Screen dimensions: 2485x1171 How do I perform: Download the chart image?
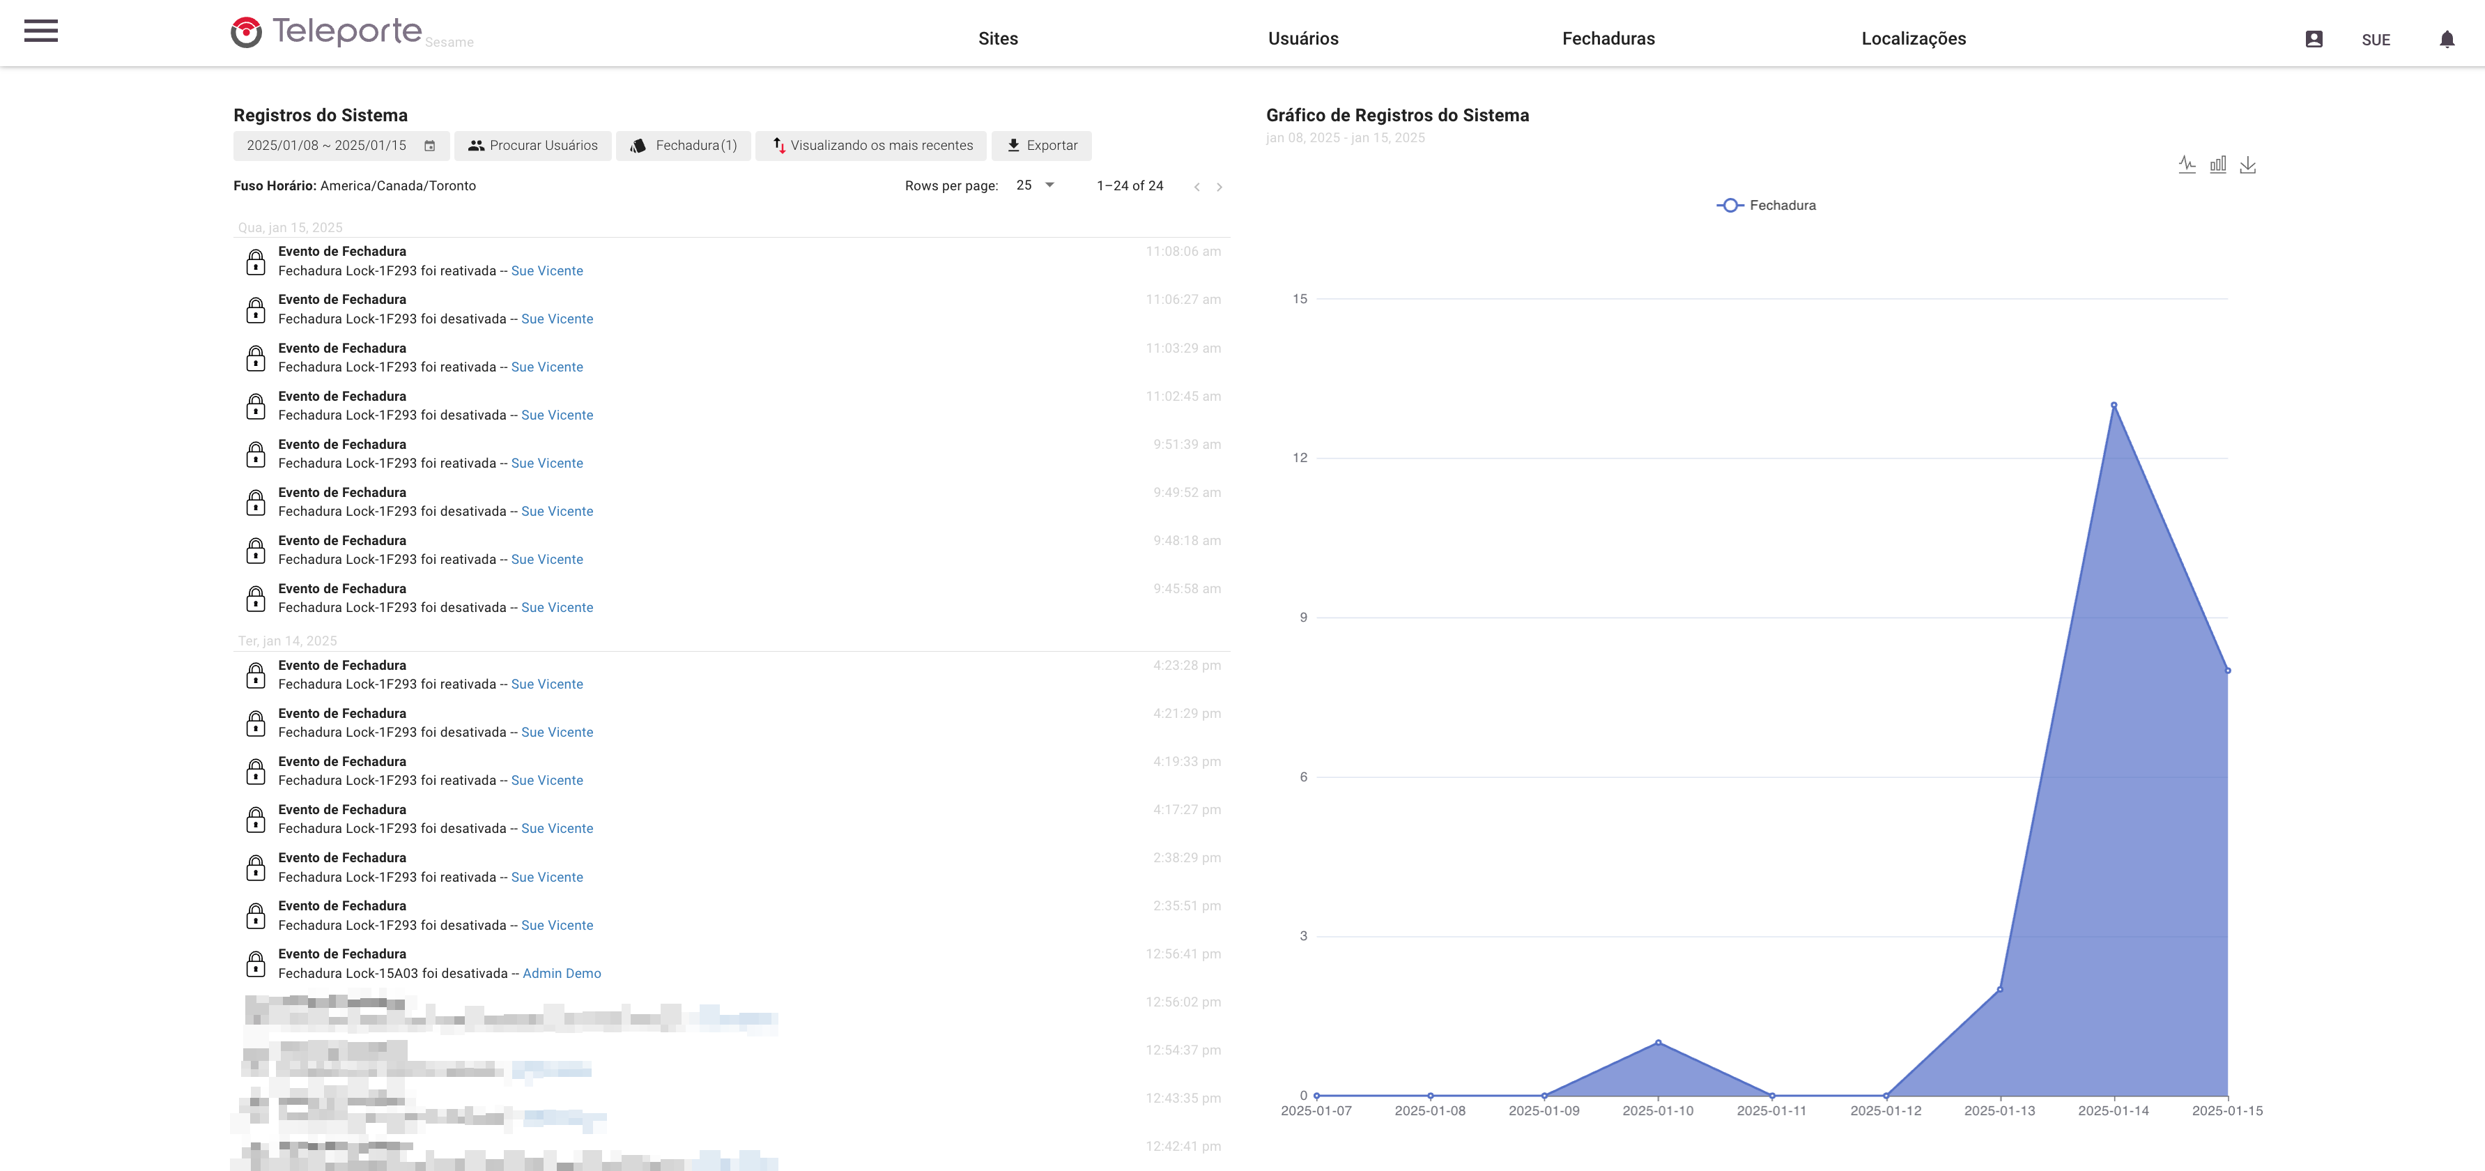2247,165
